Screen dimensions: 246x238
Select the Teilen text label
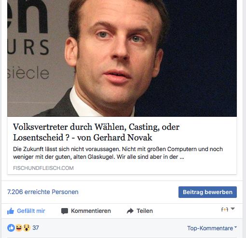tap(145, 211)
